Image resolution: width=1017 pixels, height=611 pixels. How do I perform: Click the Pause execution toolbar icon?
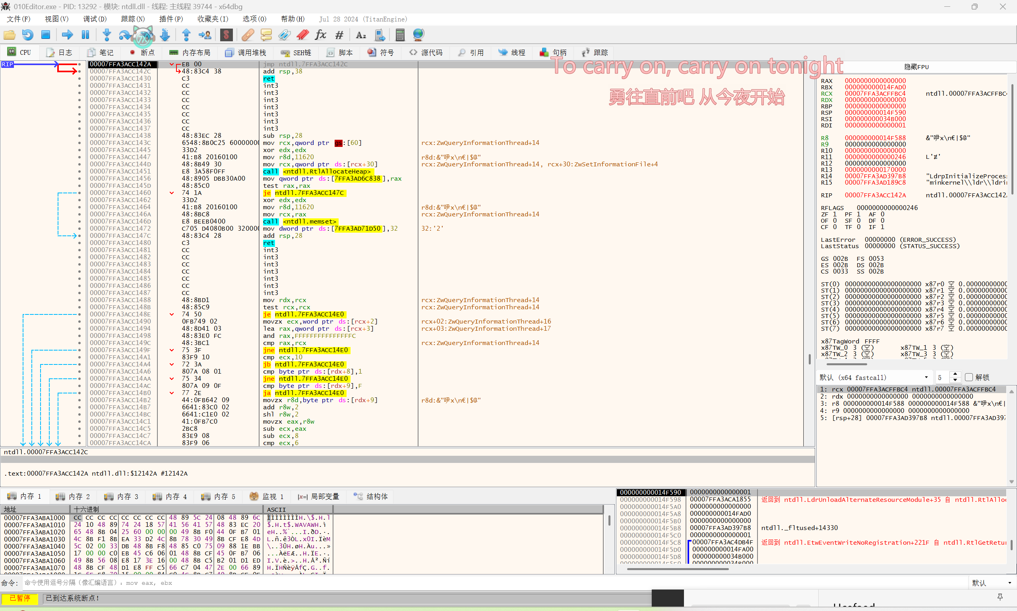click(85, 35)
